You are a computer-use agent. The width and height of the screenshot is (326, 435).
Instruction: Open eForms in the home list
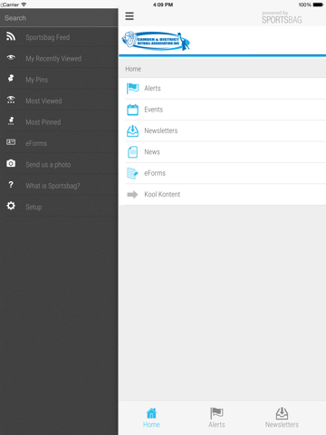point(225,173)
